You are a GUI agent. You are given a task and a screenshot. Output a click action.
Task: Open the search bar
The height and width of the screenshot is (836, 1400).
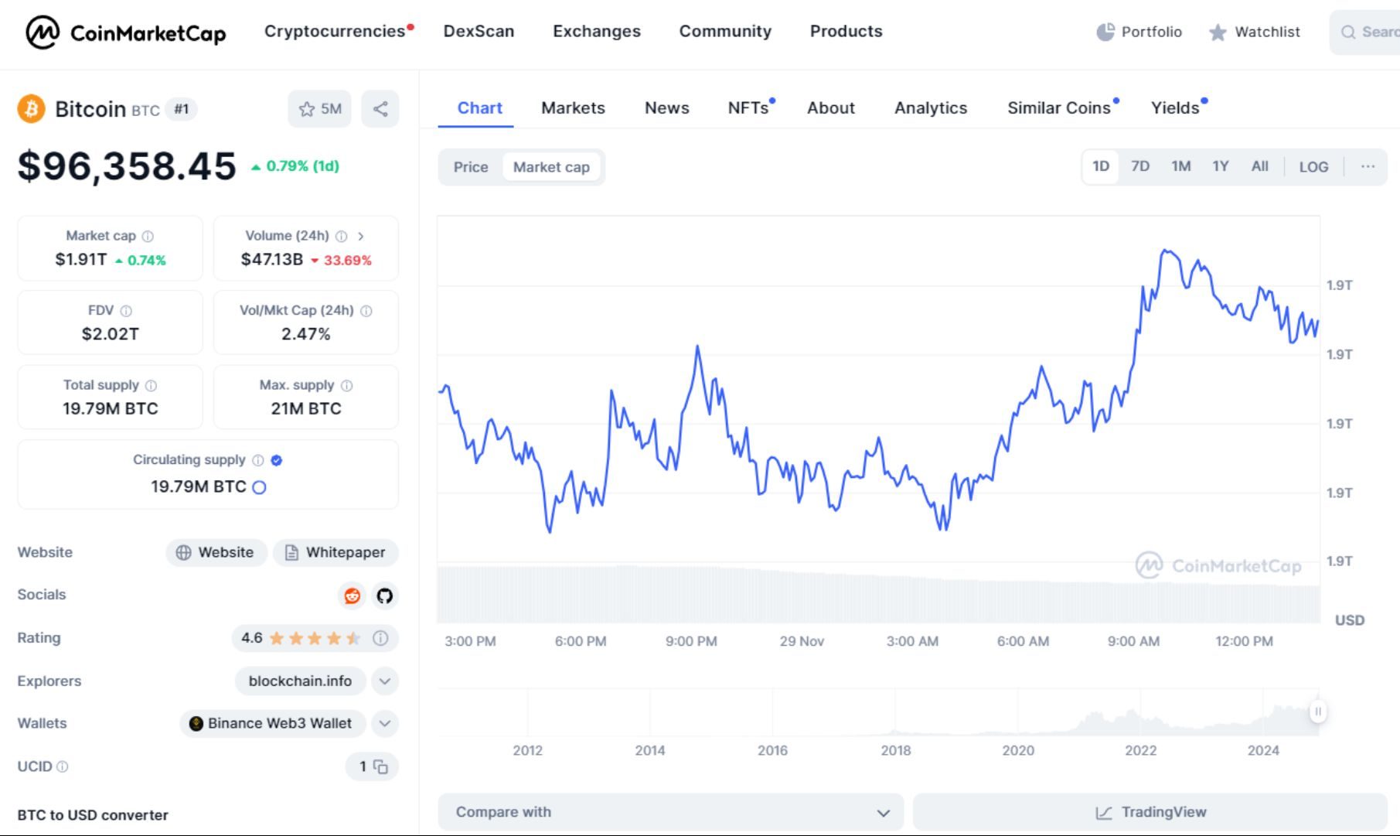(1373, 32)
